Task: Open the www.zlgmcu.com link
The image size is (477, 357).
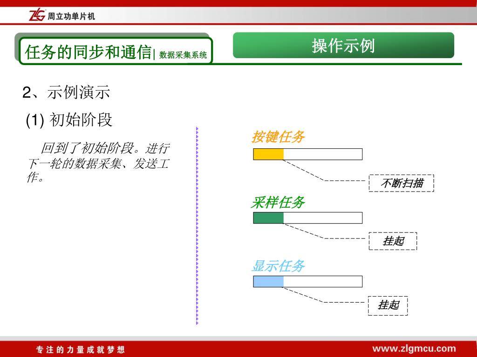Action: click(414, 349)
